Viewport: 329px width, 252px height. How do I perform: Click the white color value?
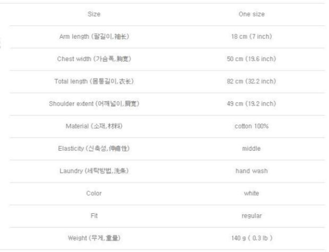click(x=251, y=193)
